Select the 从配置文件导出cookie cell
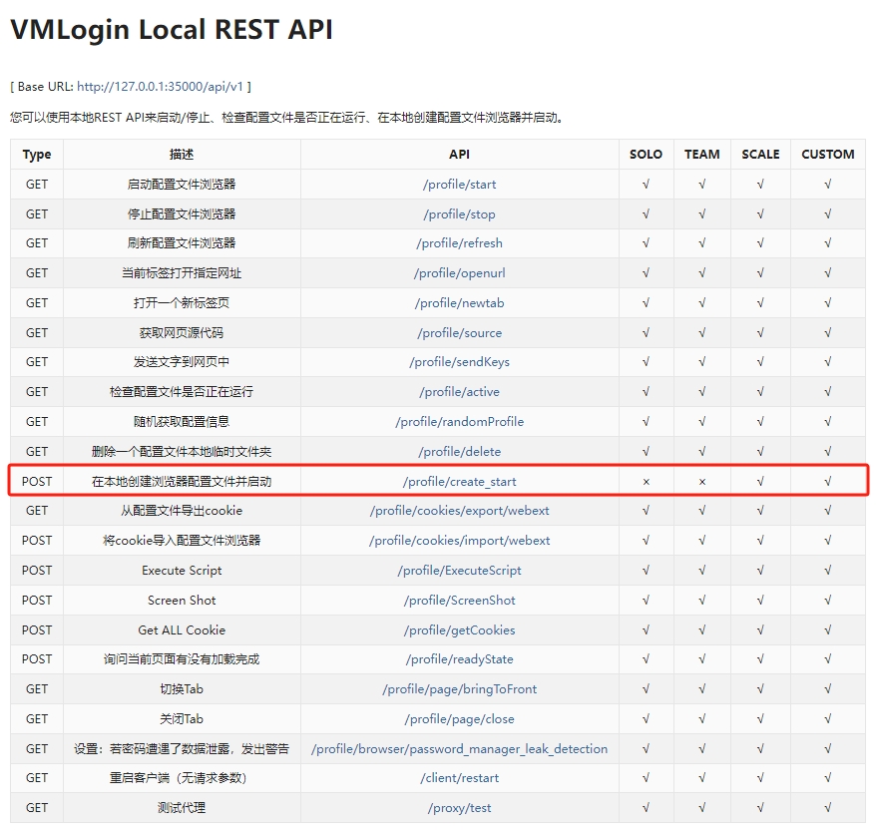The image size is (876, 834). 182,511
